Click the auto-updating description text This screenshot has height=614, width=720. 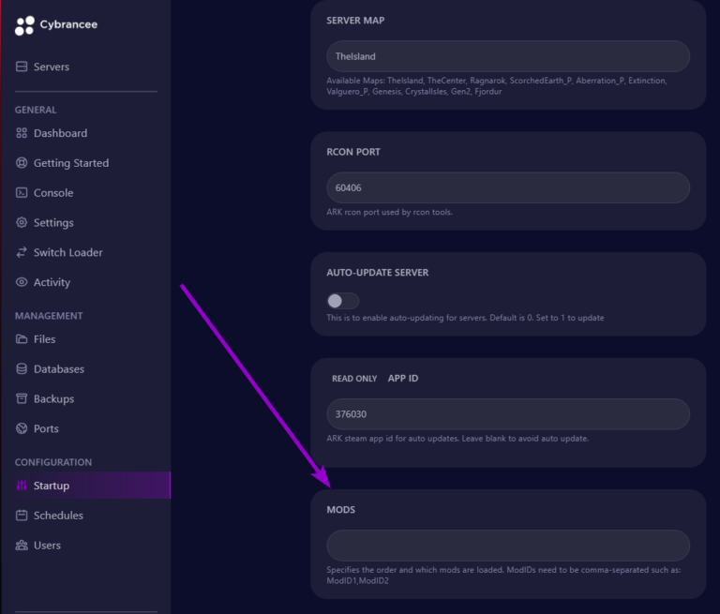[465, 318]
